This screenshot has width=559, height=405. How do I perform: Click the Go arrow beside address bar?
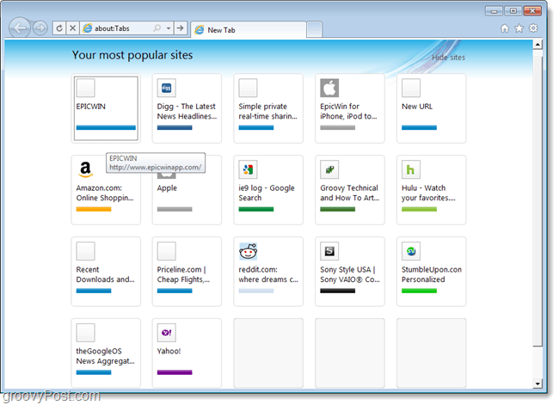point(181,28)
